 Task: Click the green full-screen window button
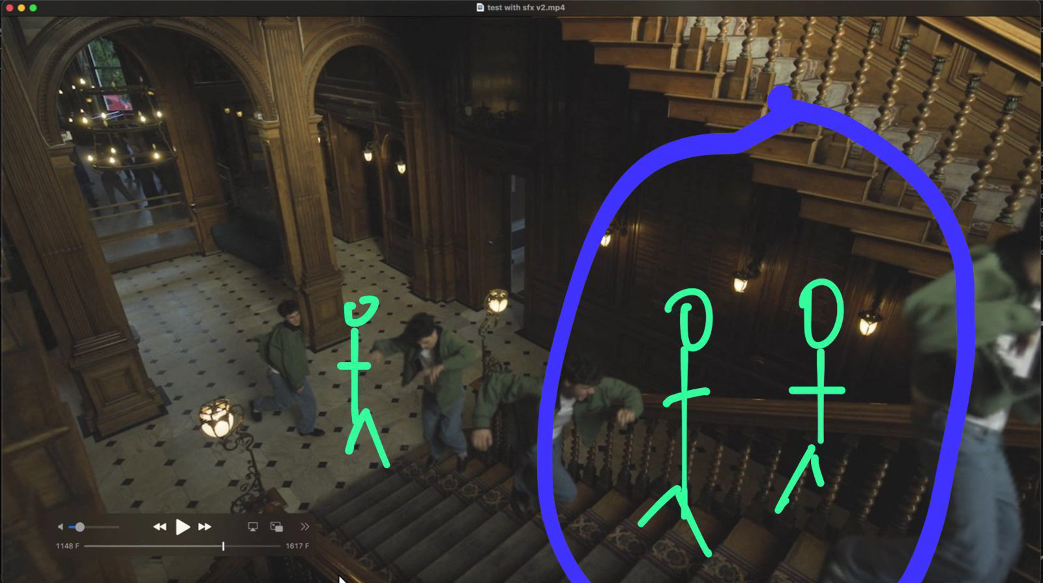click(x=33, y=8)
